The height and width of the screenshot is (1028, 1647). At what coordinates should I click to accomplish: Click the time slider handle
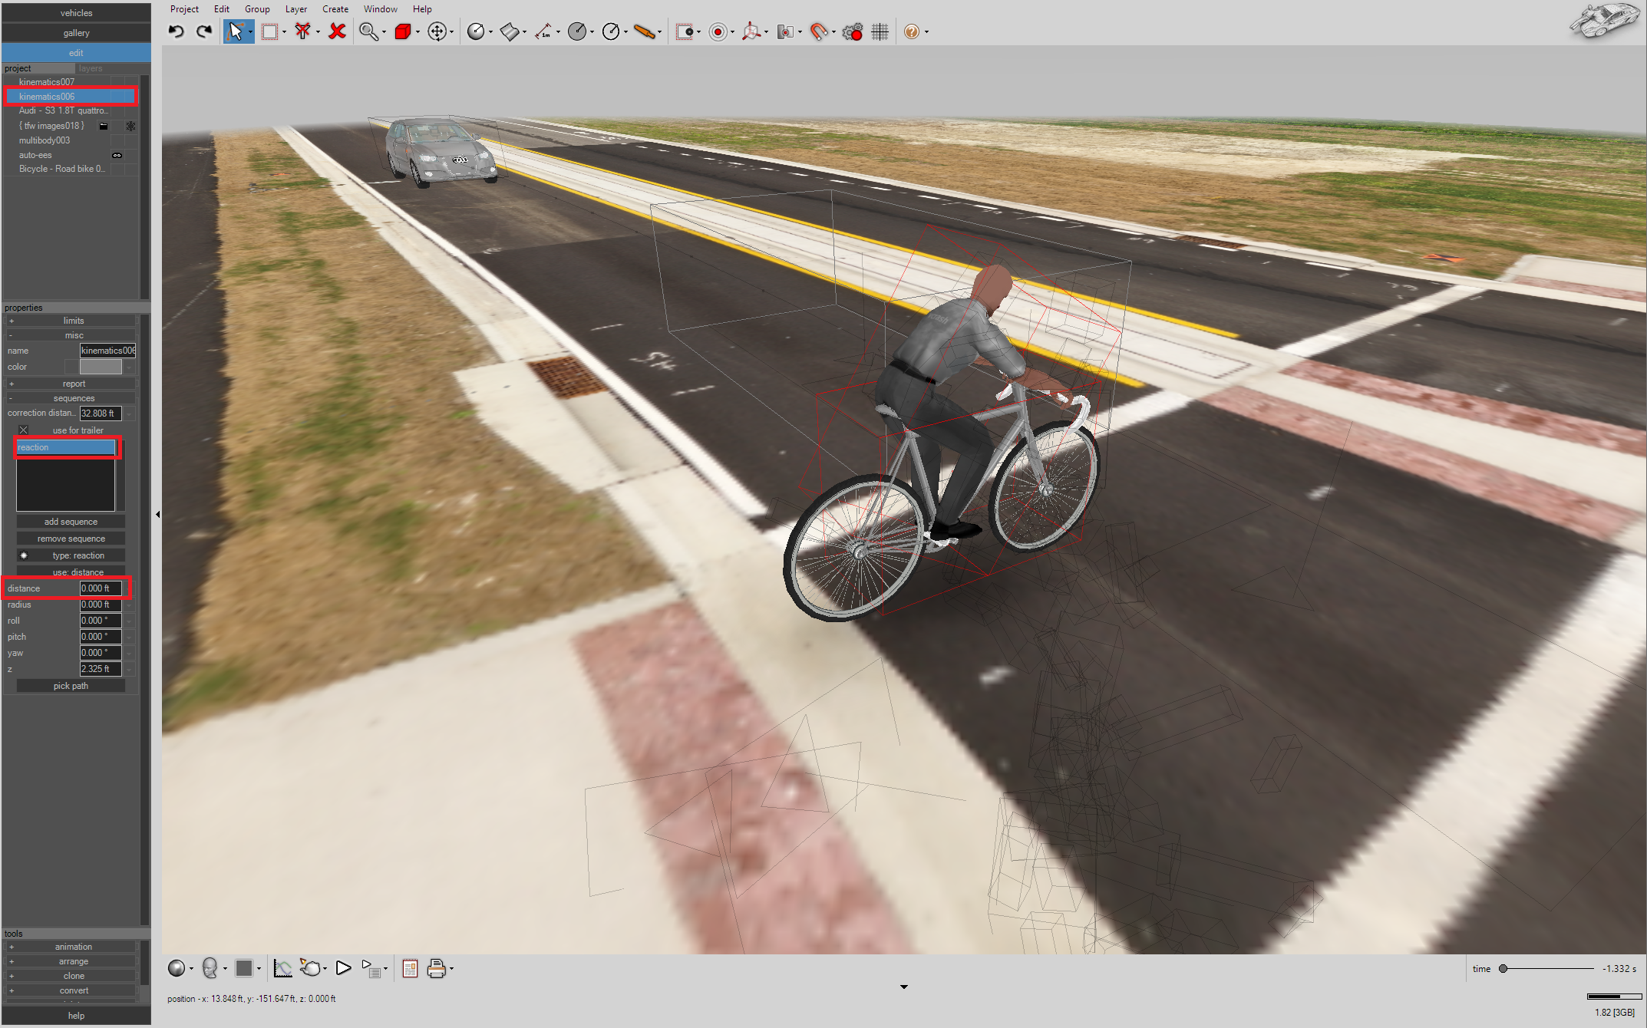pos(1503,969)
